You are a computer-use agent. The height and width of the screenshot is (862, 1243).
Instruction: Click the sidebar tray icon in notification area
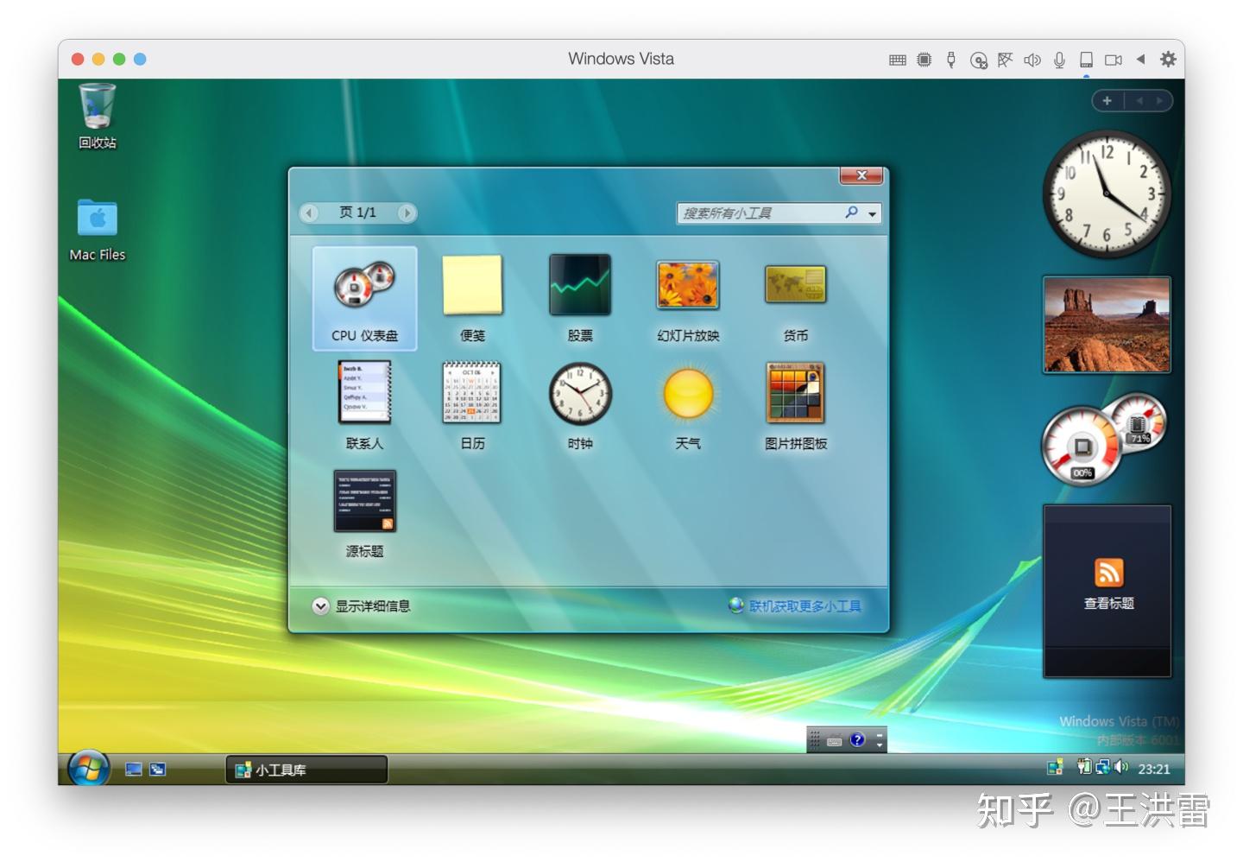coord(1055,767)
